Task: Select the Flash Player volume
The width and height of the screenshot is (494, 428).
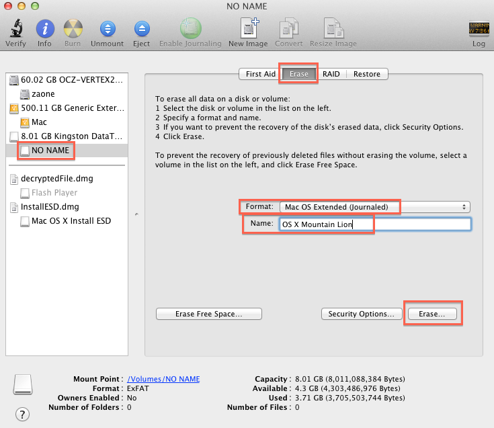Action: point(67,193)
